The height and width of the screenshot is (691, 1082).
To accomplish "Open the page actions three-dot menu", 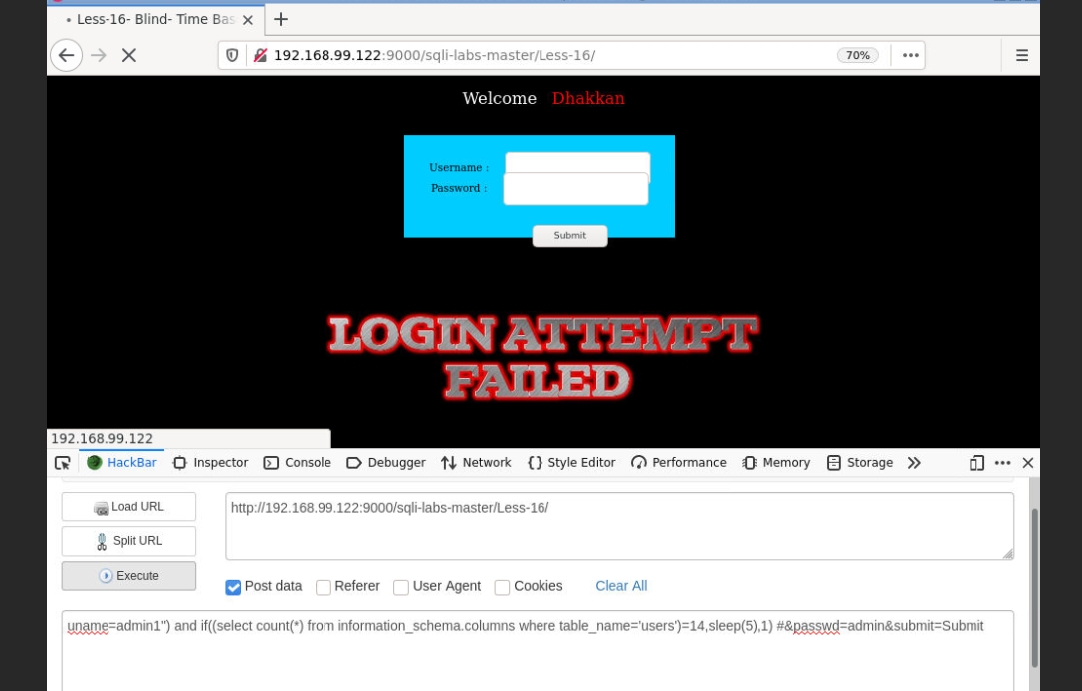I will 910,55.
